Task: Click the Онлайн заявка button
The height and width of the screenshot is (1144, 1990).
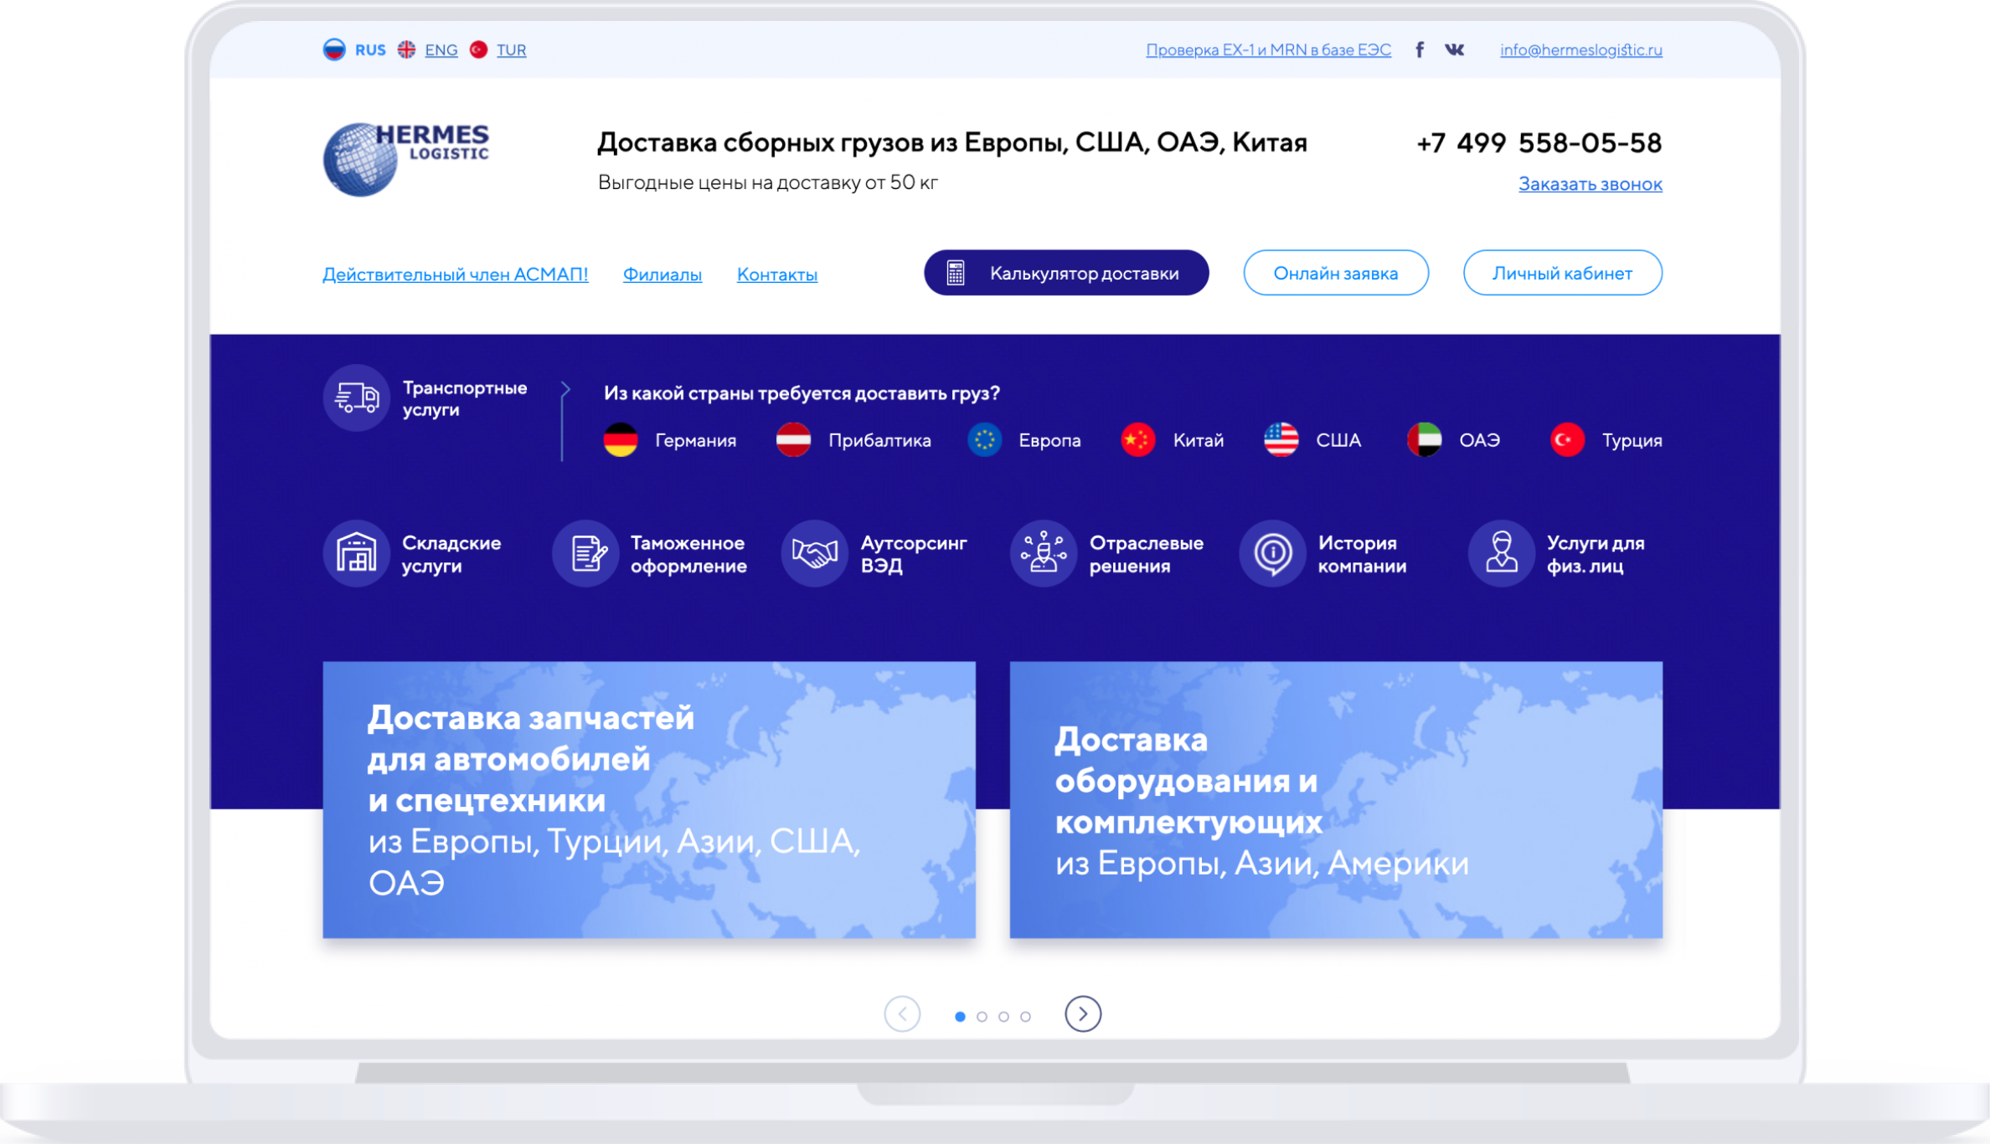Action: [x=1336, y=273]
